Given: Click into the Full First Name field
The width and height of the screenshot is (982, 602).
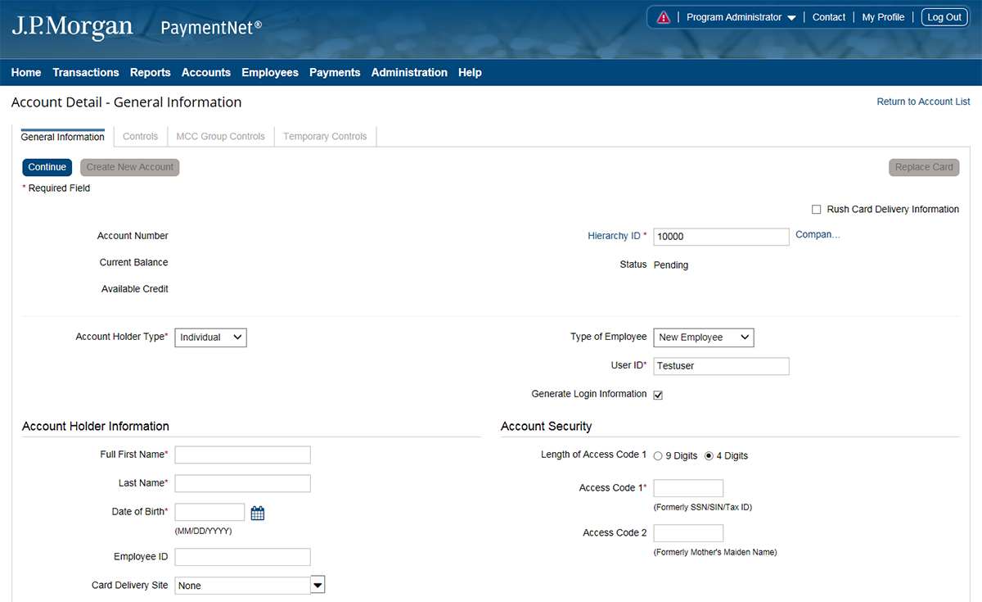Looking at the screenshot, I should click(x=243, y=455).
